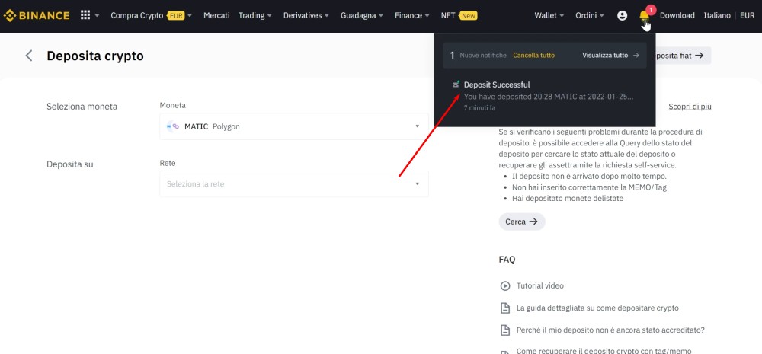Open the Derivatives menu
This screenshot has height=354, width=762.
pos(306,15)
